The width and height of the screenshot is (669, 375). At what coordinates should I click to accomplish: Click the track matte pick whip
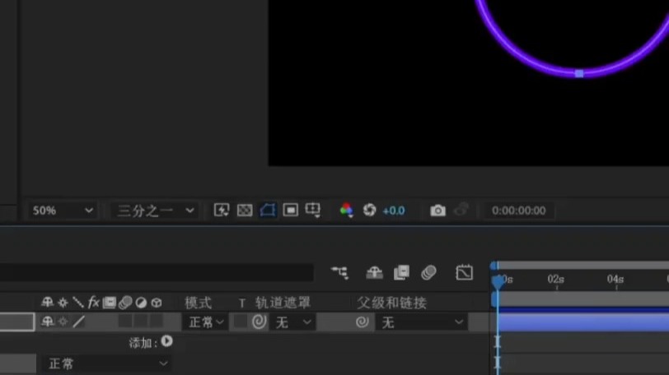[x=259, y=322]
